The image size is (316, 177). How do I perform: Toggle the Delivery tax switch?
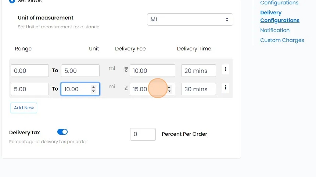[62, 132]
